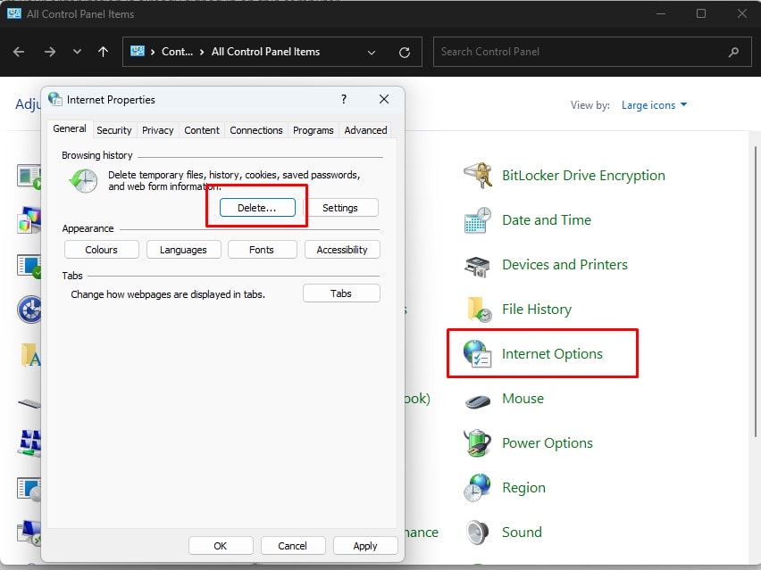Open the Internet Options globe icon
This screenshot has width=761, height=570.
pyautogui.click(x=478, y=354)
